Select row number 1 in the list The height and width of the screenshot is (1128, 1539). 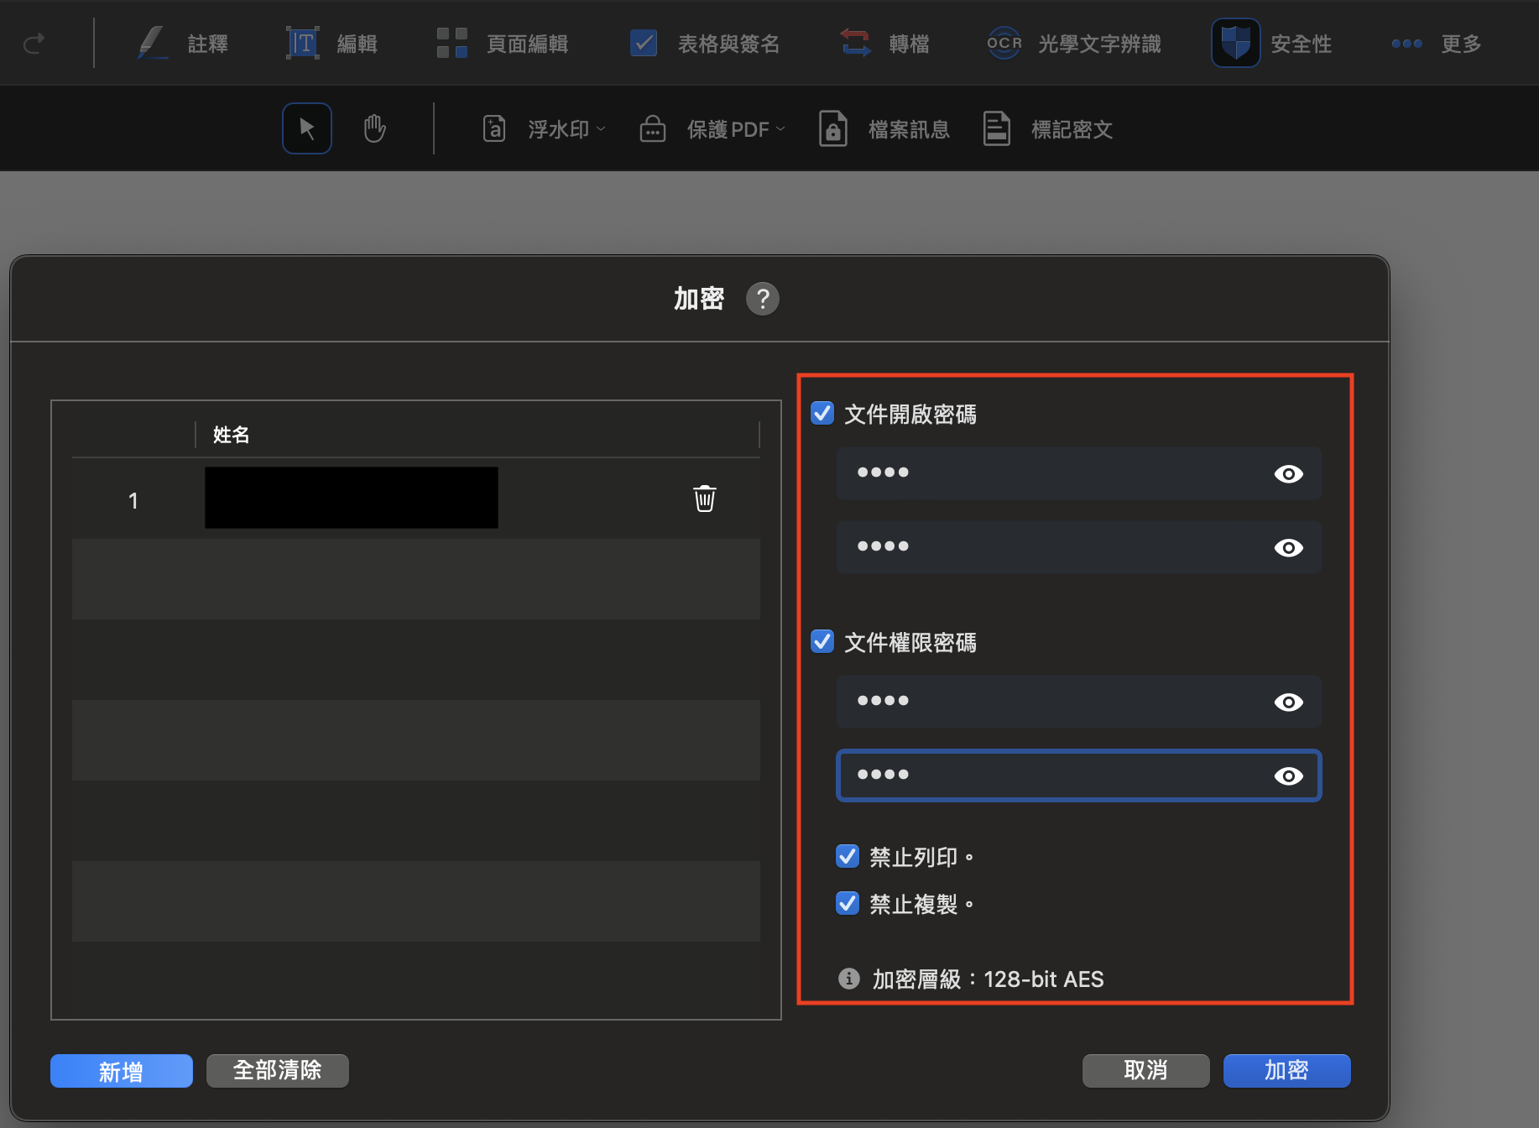pos(133,501)
